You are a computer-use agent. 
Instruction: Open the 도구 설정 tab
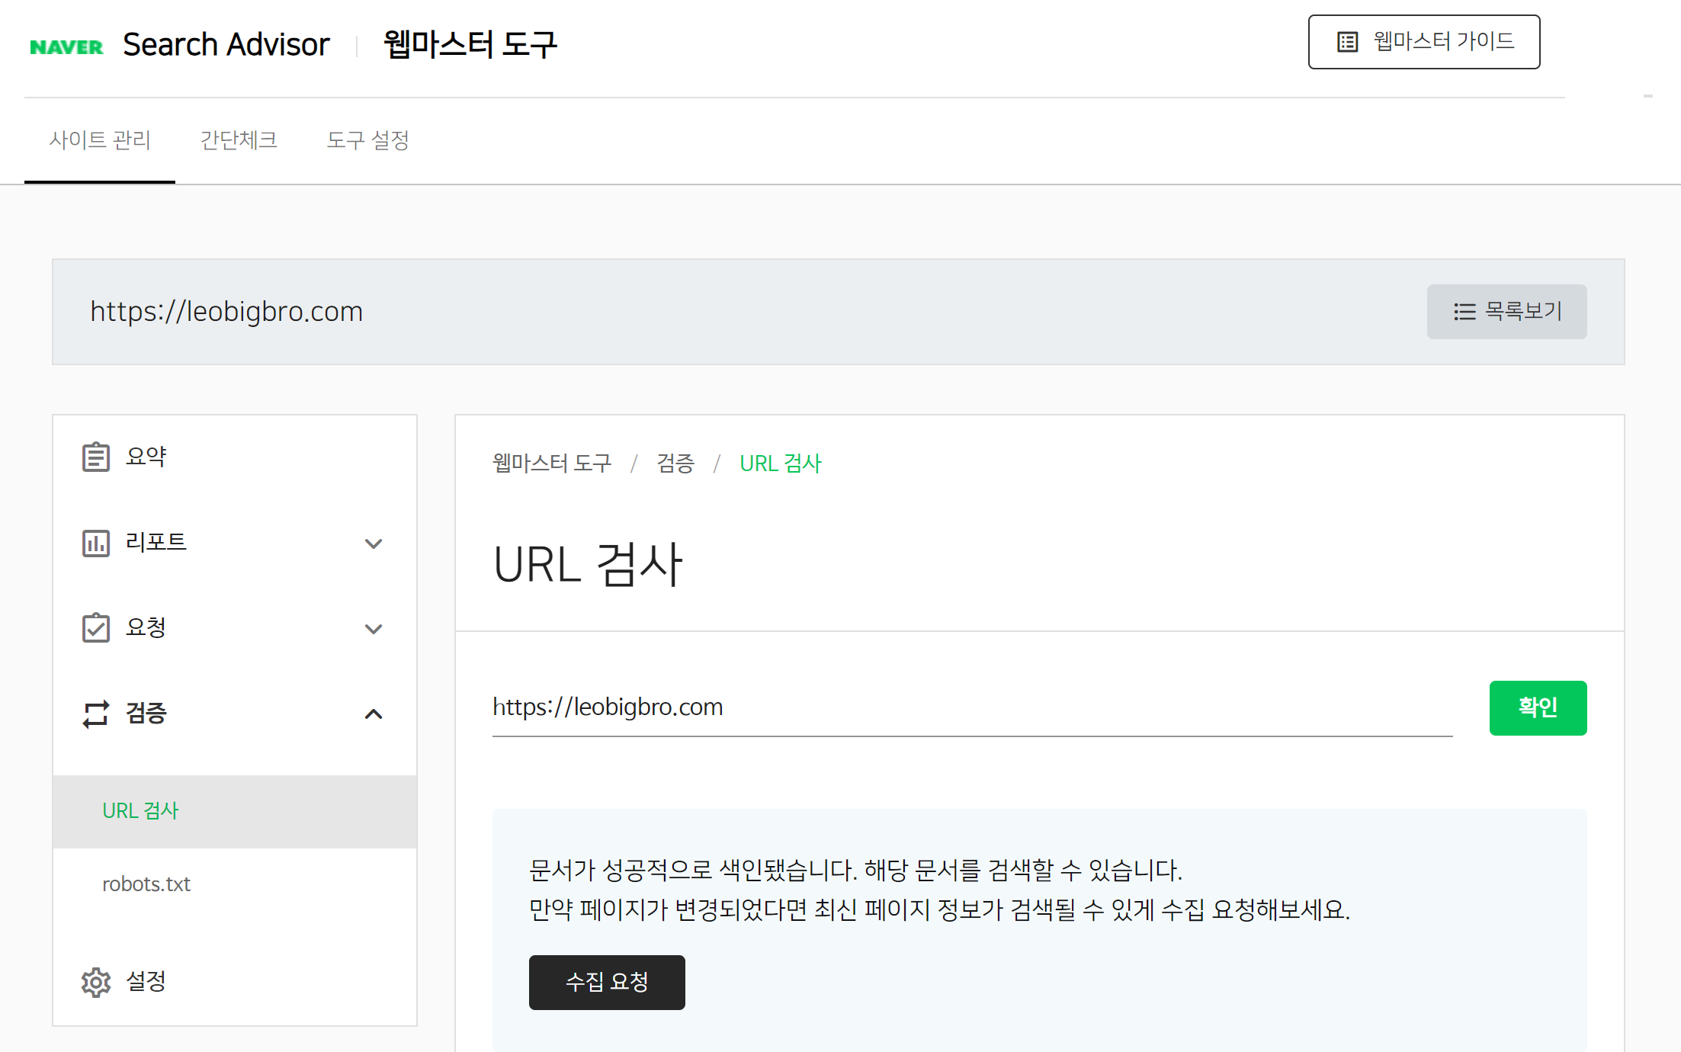pyautogui.click(x=367, y=140)
